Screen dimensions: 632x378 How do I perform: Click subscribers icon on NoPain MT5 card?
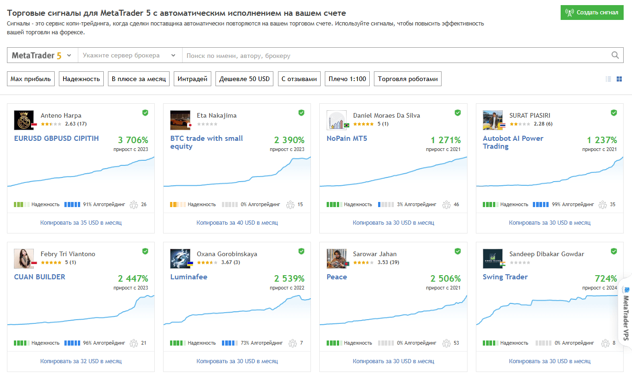[446, 204]
